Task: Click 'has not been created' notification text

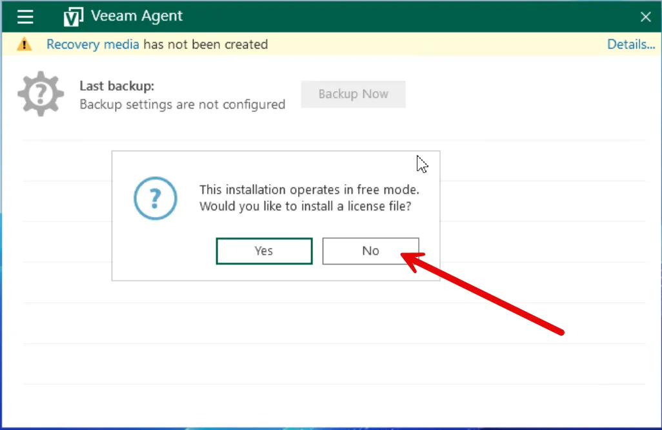Action: (x=205, y=45)
